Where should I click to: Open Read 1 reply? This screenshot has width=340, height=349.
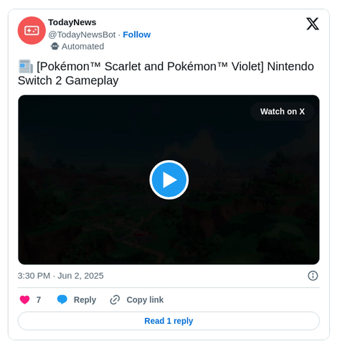point(169,321)
